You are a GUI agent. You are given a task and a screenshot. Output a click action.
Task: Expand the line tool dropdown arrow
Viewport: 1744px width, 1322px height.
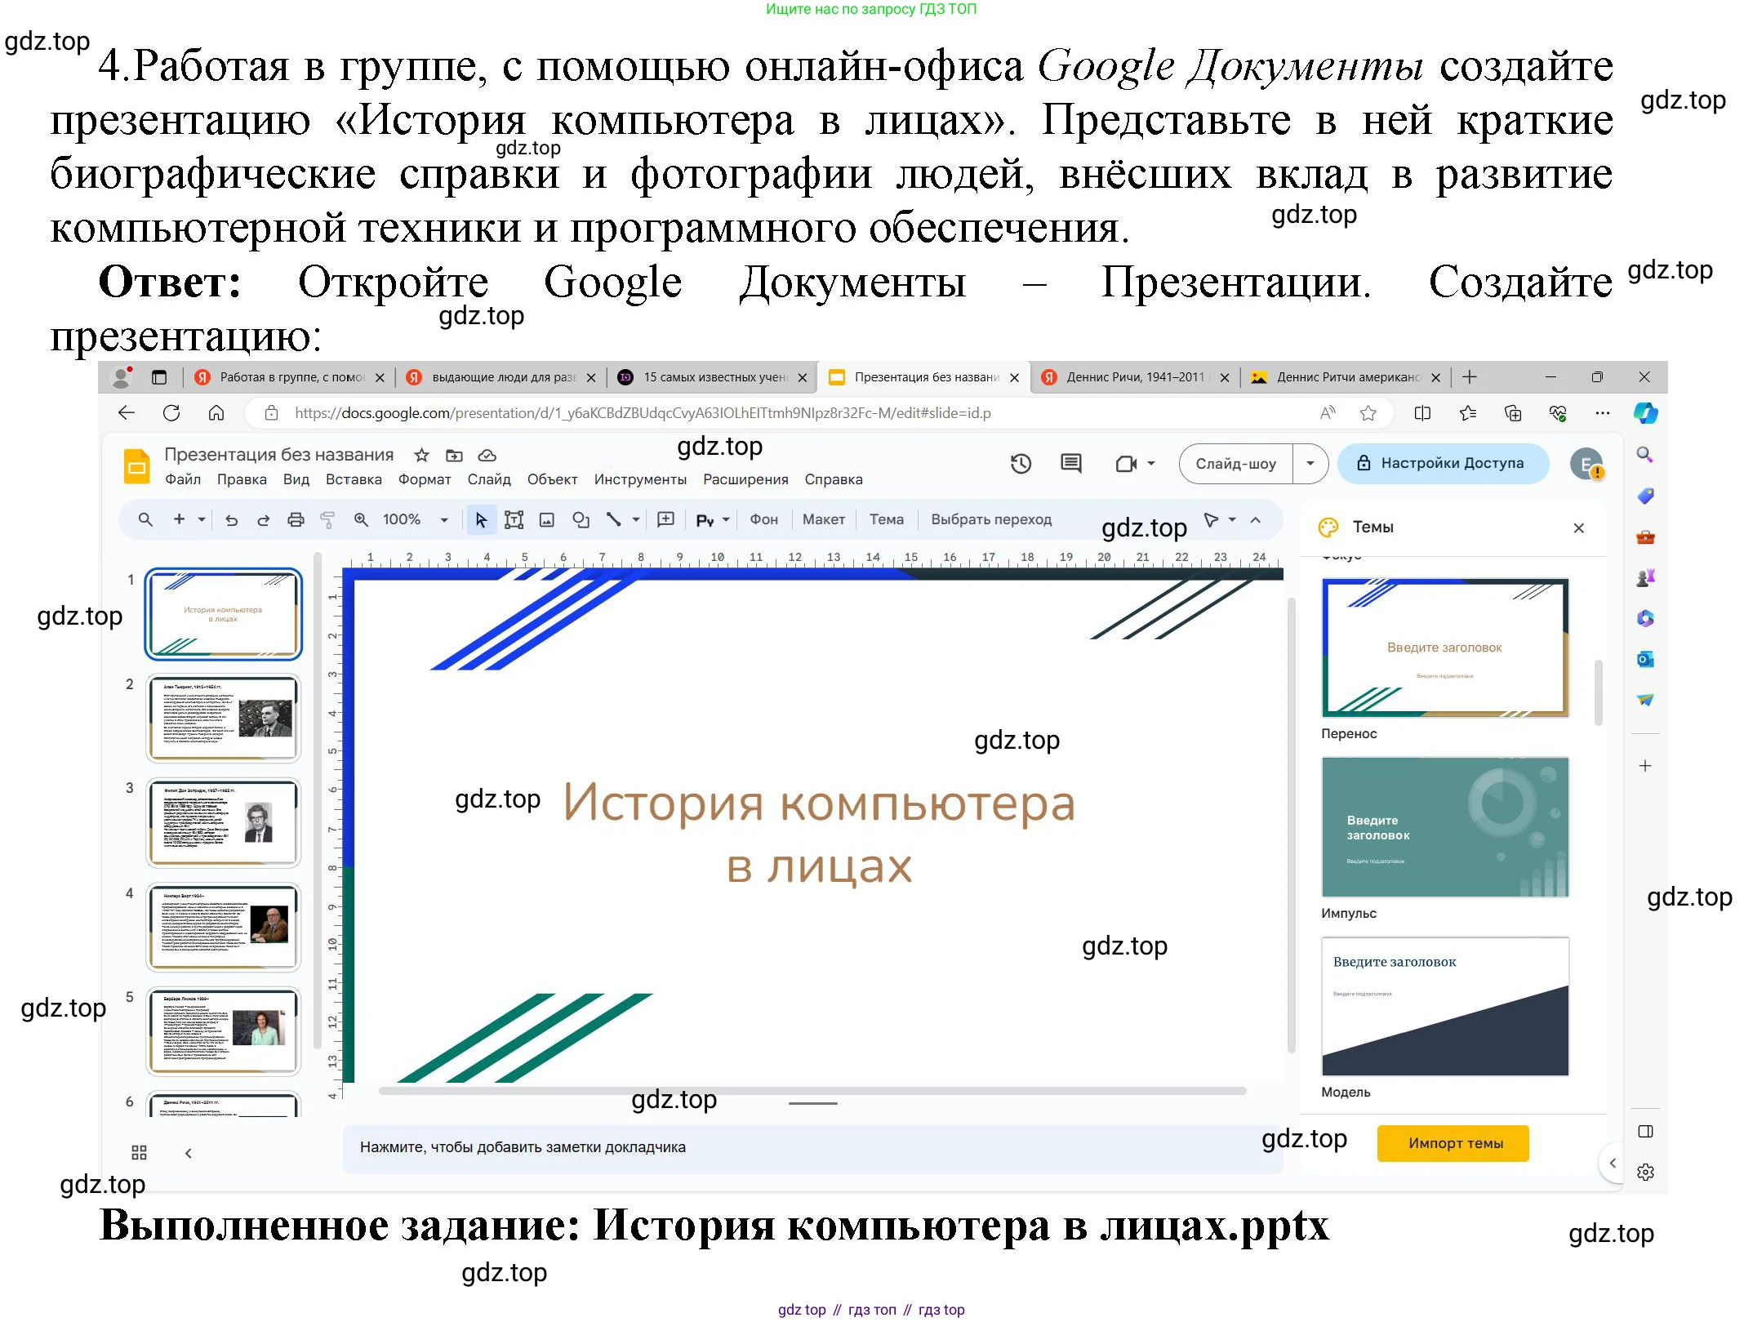(x=636, y=520)
